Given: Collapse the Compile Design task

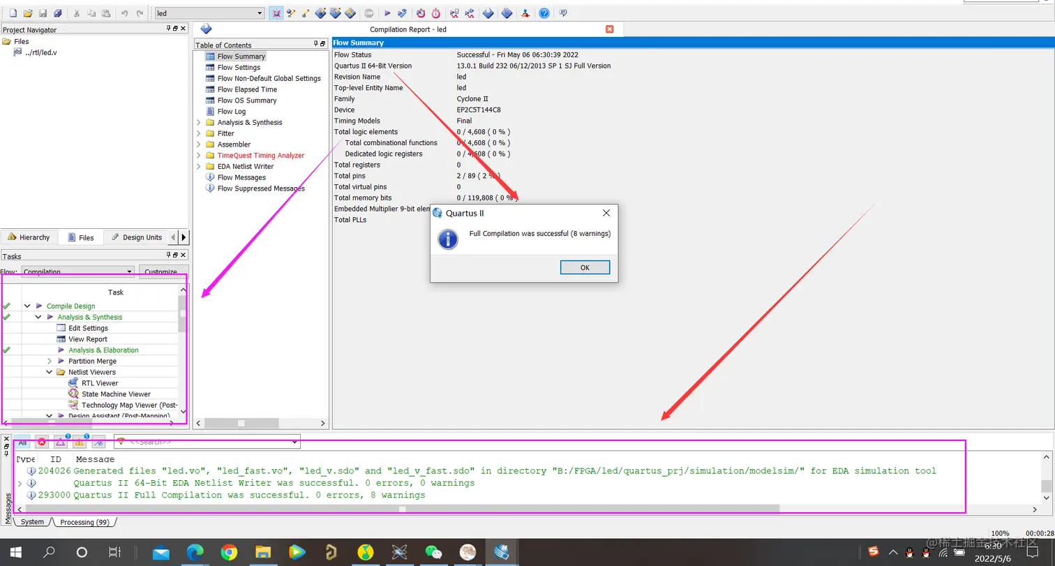Looking at the screenshot, I should click(27, 306).
